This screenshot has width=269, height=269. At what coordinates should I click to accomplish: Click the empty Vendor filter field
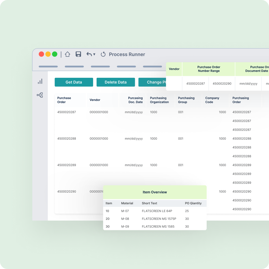[174, 84]
